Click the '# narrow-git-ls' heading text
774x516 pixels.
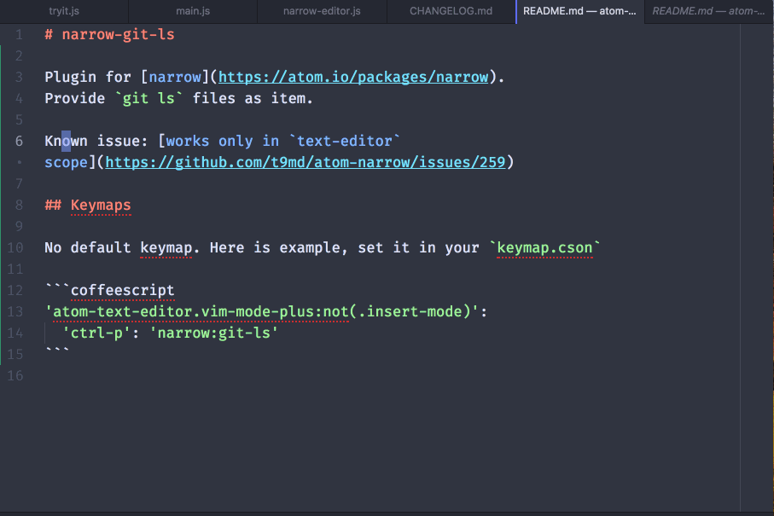(109, 34)
